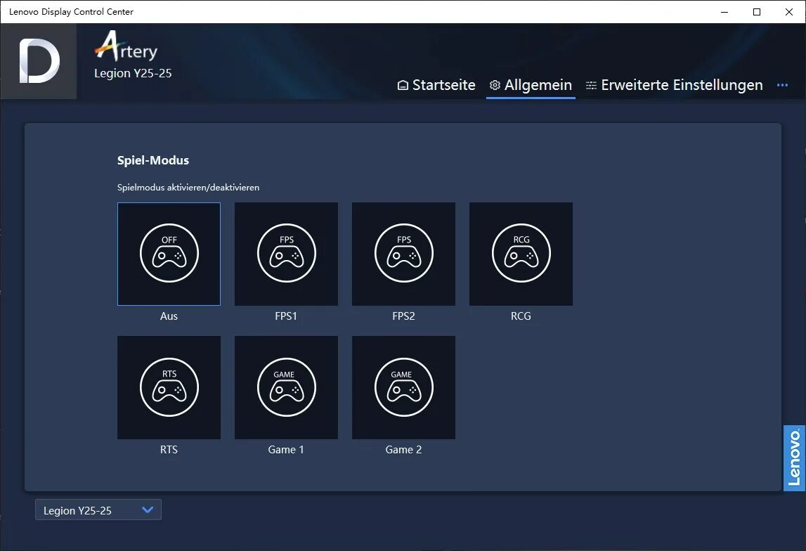
Task: Close the Lenovo Display Control Center window
Action: tap(789, 12)
